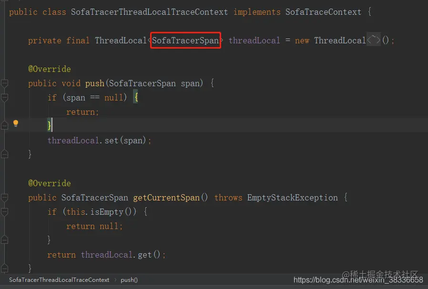Collapse the 'if (span == null)' block fold marker

4,98
